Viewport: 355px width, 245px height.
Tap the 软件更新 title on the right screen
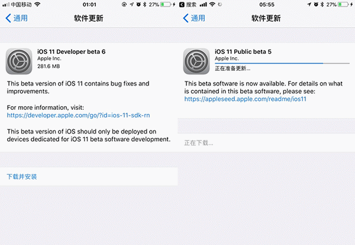tap(266, 18)
